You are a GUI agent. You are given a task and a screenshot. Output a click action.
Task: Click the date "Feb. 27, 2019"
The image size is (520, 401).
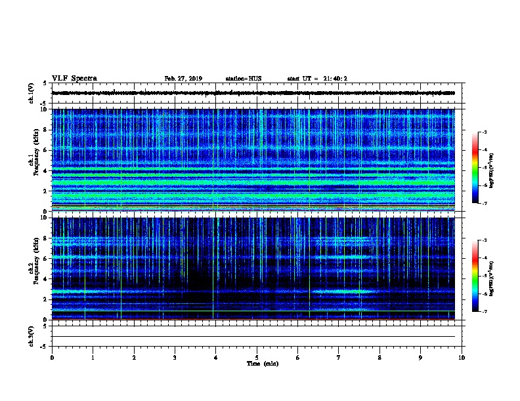[x=183, y=79]
